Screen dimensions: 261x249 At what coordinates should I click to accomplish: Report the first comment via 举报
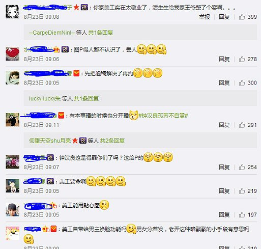pos(205,17)
